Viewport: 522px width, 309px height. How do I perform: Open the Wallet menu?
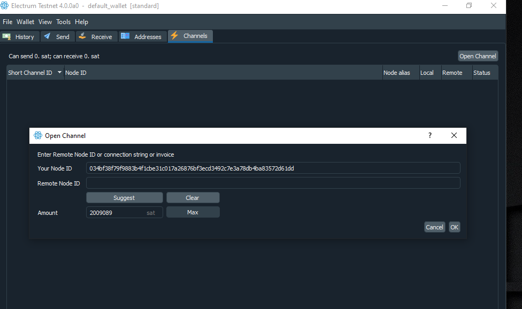point(25,22)
